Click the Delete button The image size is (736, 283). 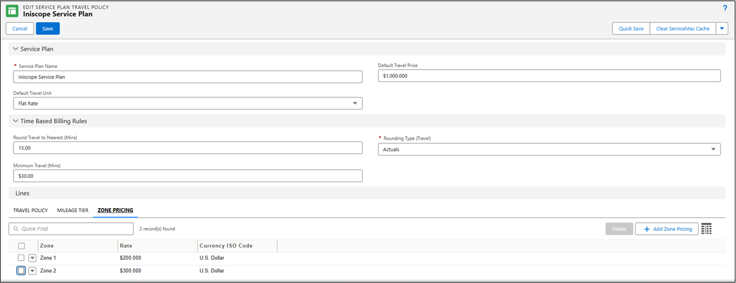619,229
